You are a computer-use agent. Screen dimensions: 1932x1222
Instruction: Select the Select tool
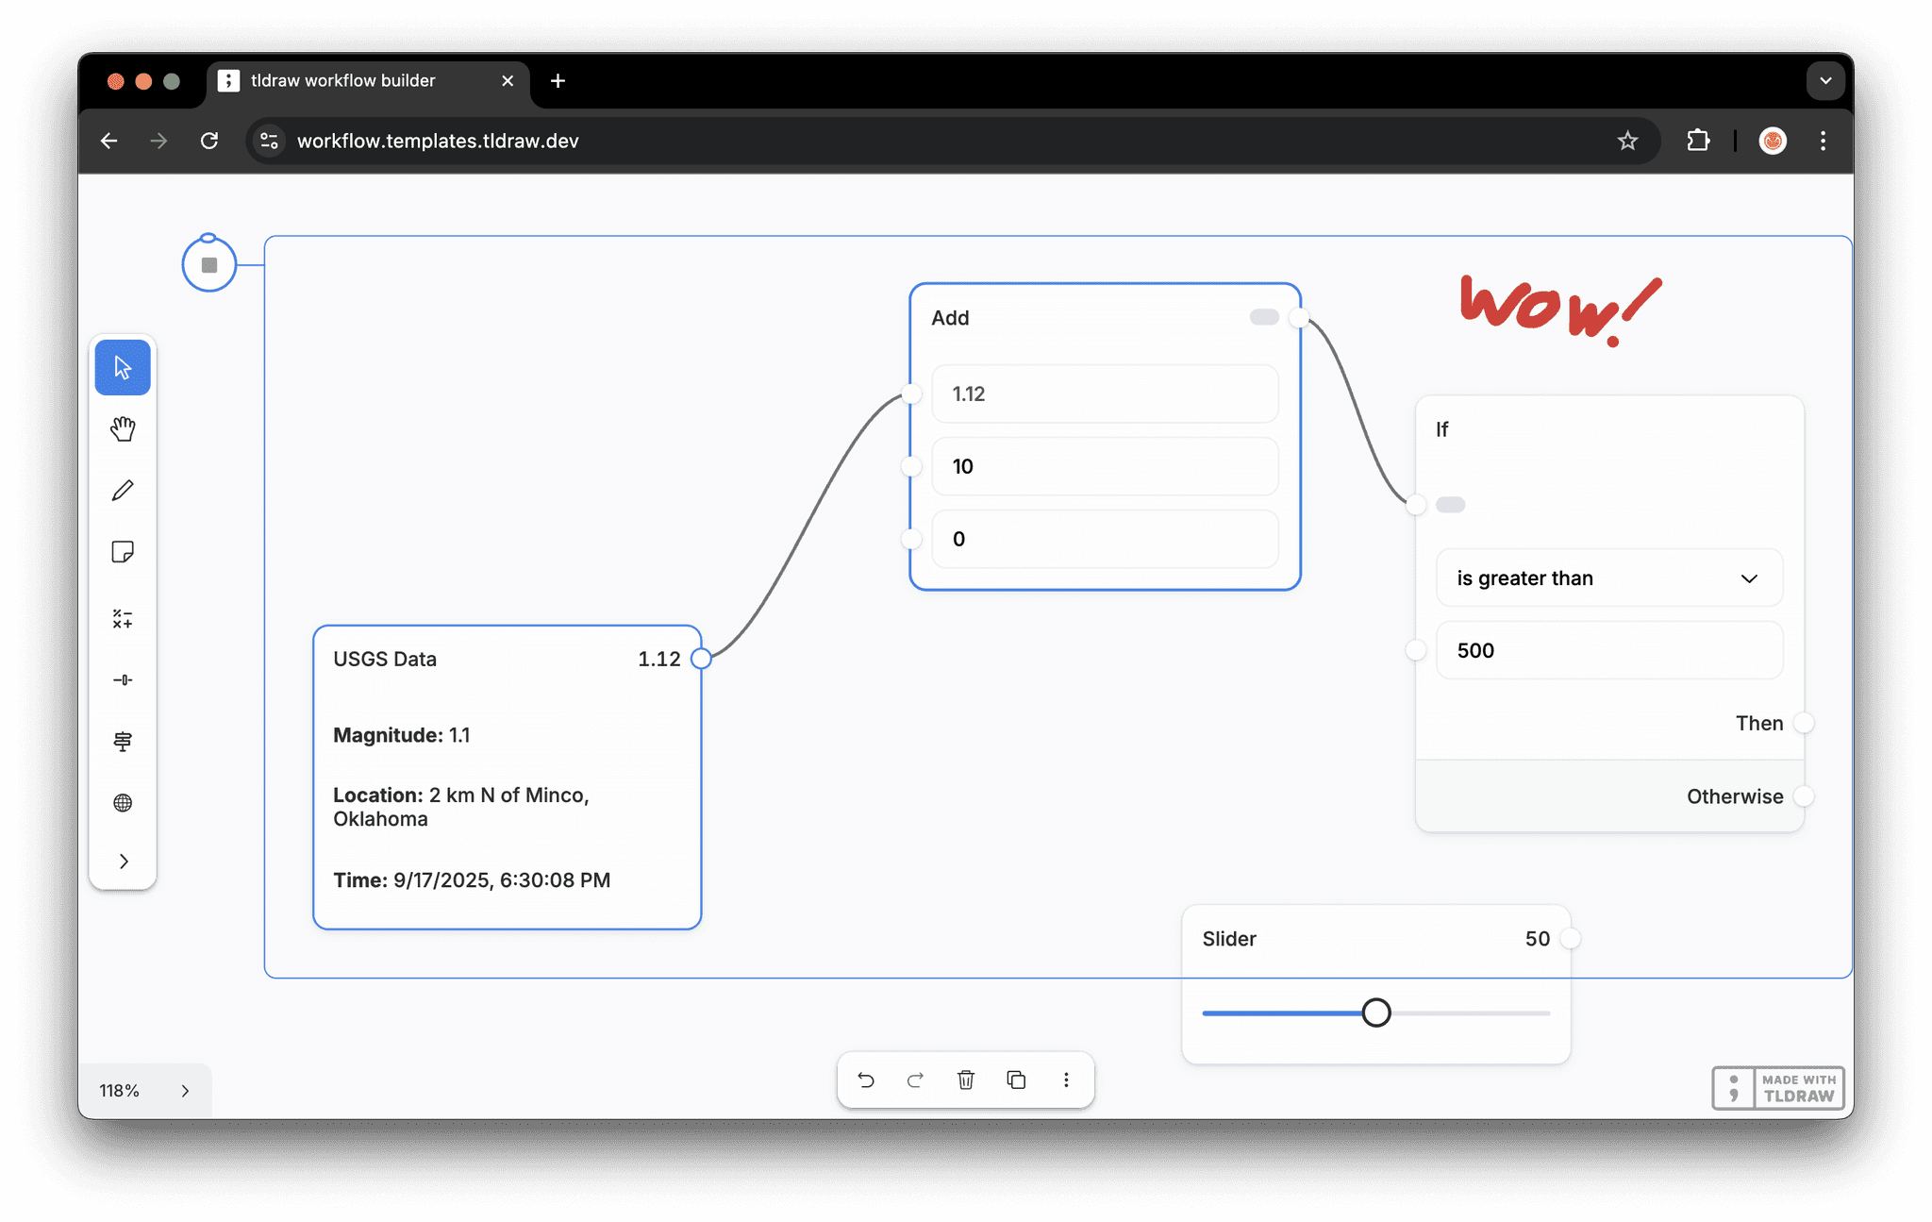123,367
